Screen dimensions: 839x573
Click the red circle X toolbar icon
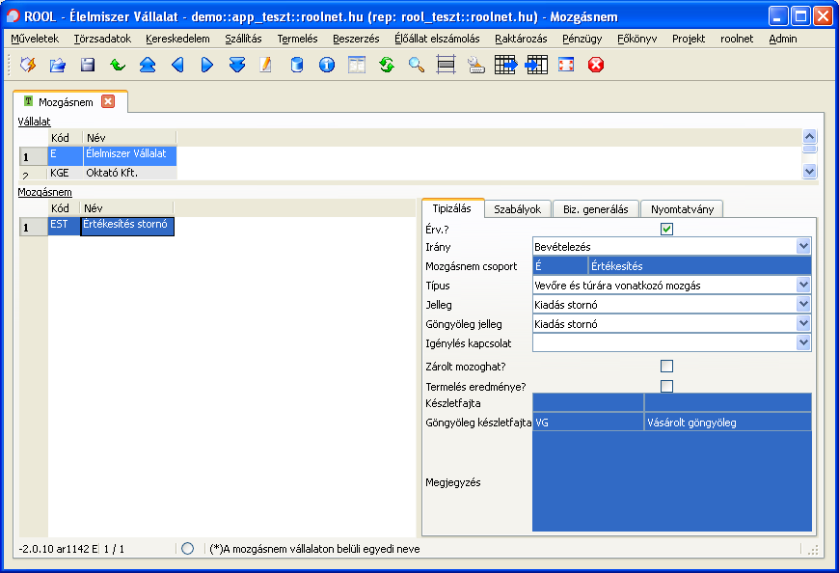tap(596, 65)
